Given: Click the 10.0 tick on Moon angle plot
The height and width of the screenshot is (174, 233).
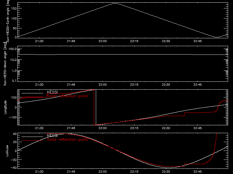Looking at the screenshot, I should (x=14, y=60).
